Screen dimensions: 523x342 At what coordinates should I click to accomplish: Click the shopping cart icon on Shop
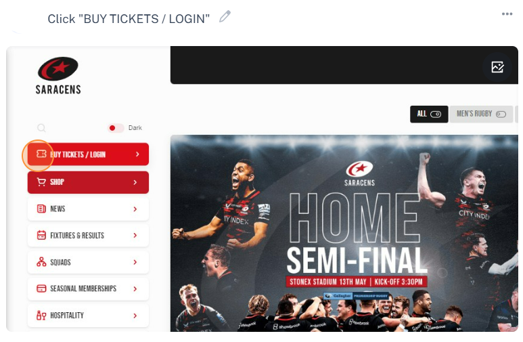click(41, 182)
